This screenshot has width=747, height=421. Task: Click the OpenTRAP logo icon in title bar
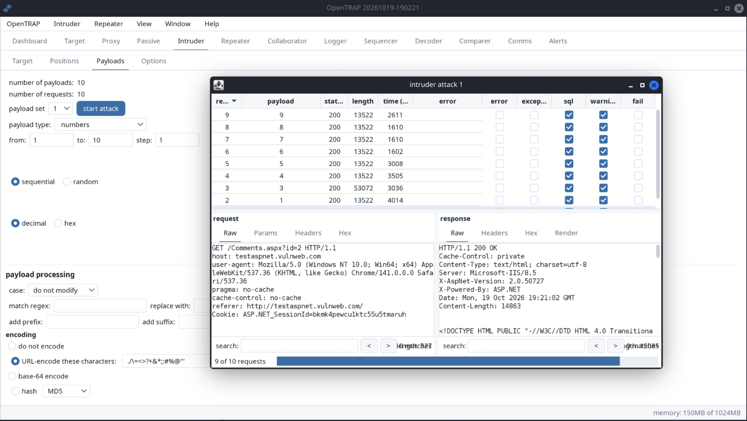pyautogui.click(x=7, y=8)
